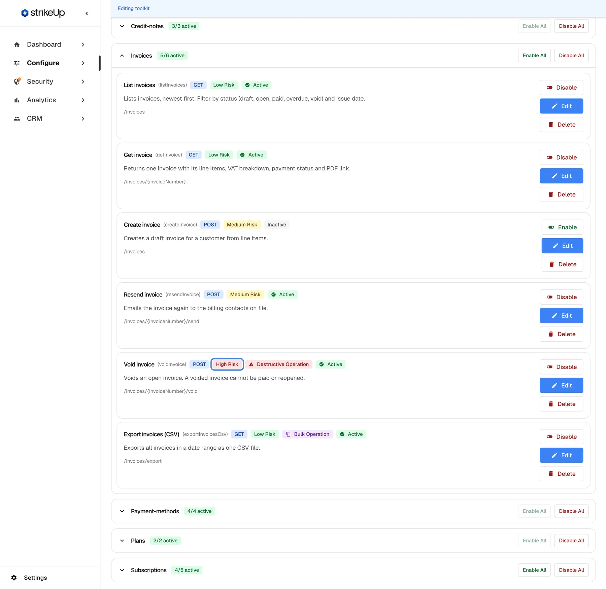Disable the Void invoice tool
Viewport: 606px width, 589px height.
pos(562,367)
